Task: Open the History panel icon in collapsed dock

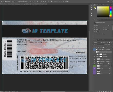Action: 91,5
